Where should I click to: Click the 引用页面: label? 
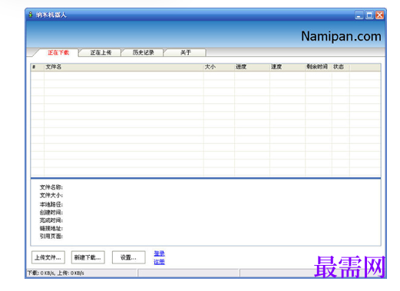coord(51,237)
